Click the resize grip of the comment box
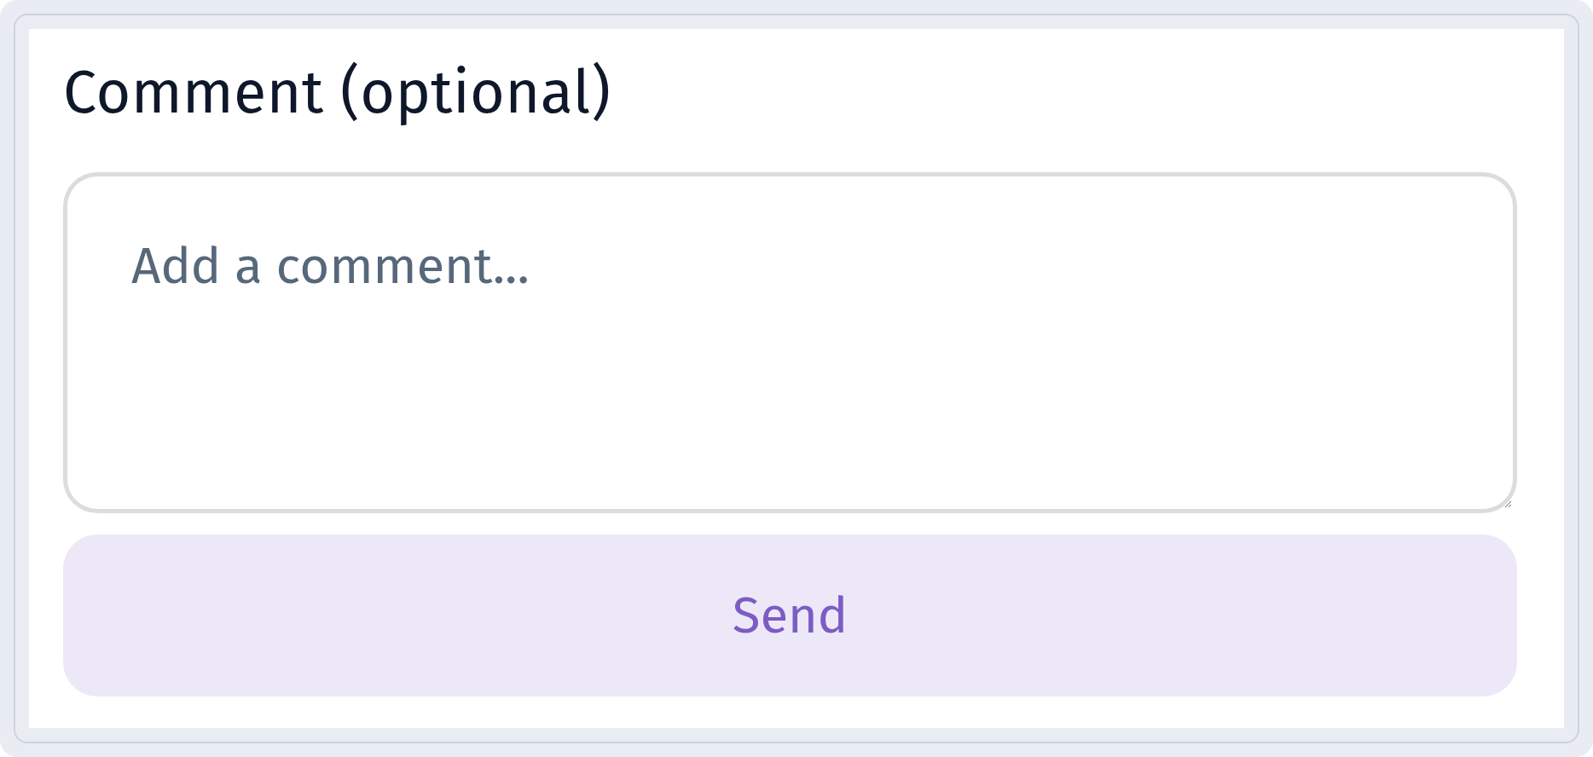Image resolution: width=1593 pixels, height=757 pixels. point(1507,503)
